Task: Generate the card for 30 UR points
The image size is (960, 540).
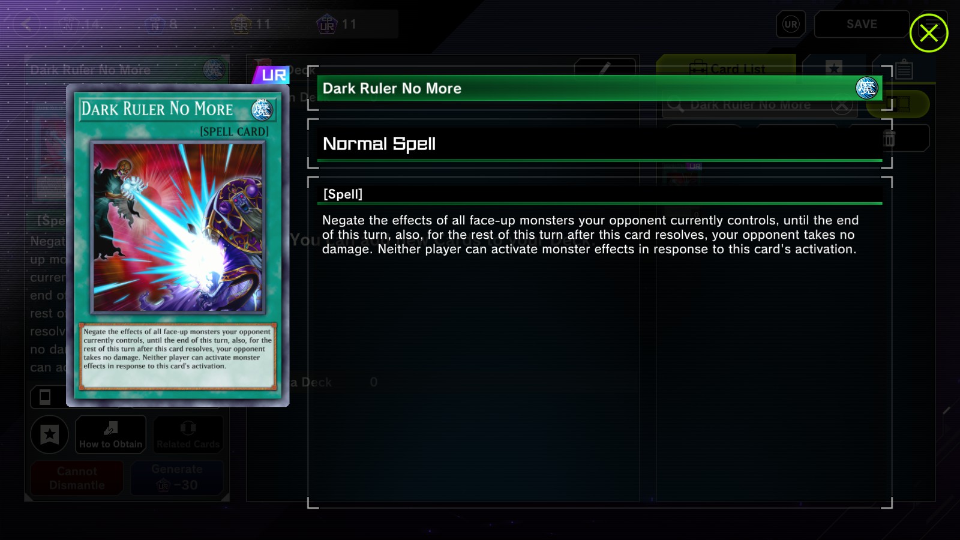Action: click(177, 478)
